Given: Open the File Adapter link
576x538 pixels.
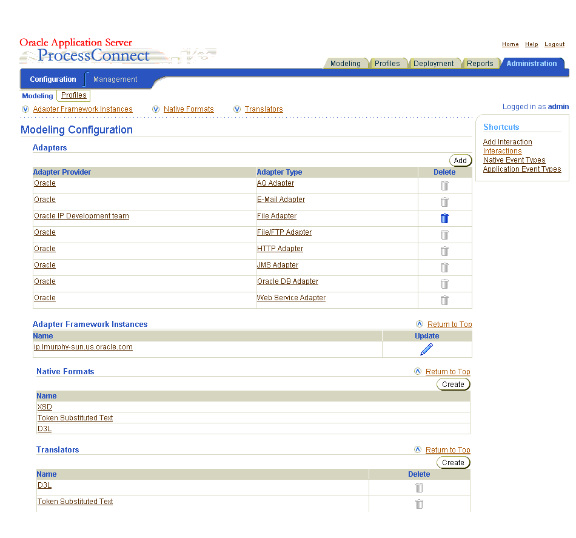Looking at the screenshot, I should click(x=276, y=216).
